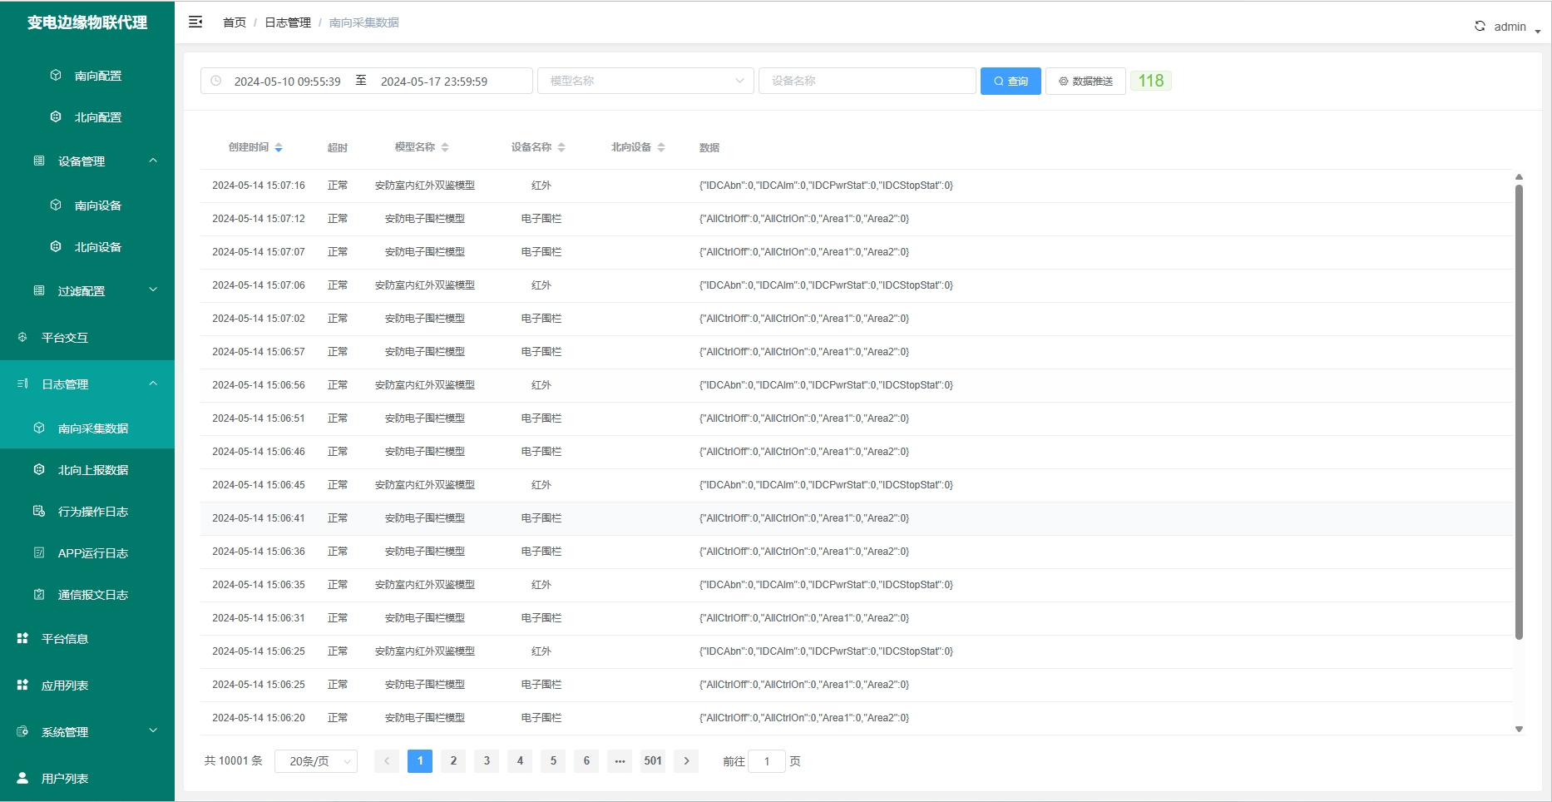Click the blue 查询 button
The width and height of the screenshot is (1552, 802).
point(1011,82)
